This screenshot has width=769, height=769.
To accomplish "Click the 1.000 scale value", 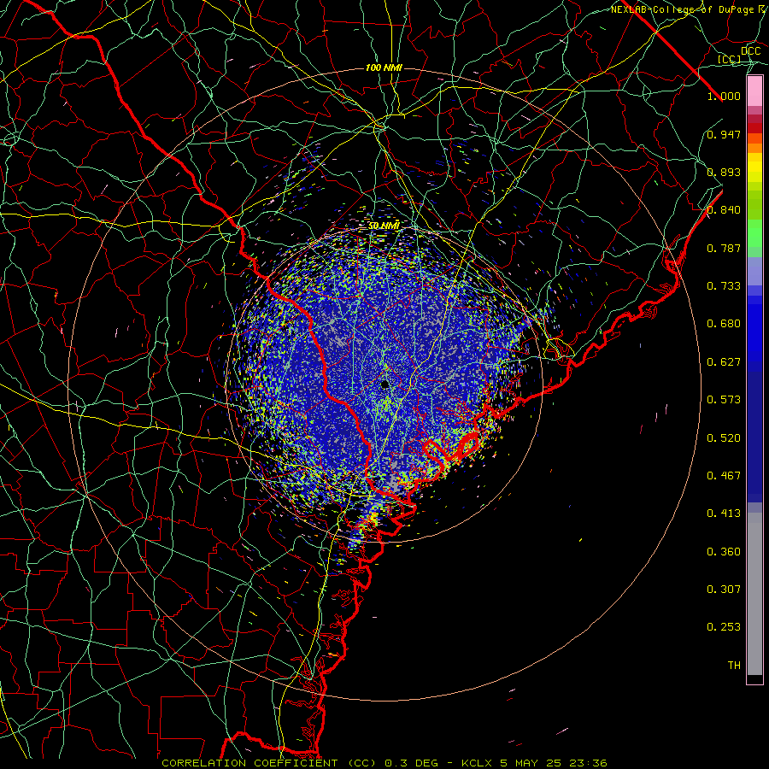I will click(724, 96).
